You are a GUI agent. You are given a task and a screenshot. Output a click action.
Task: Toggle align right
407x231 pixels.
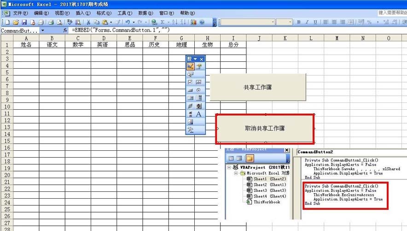343,22
